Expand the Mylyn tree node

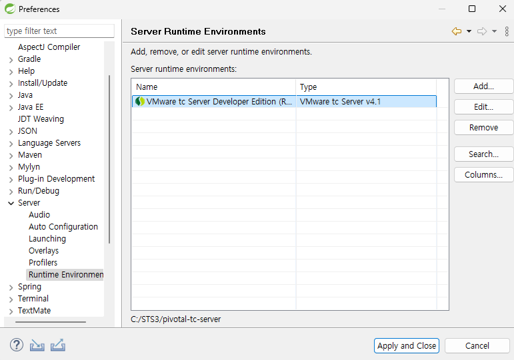click(11, 168)
